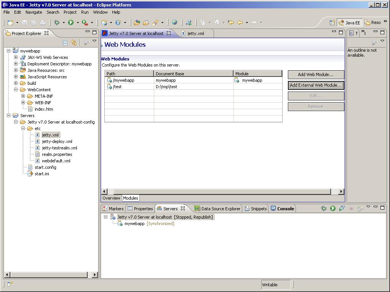Expand the WEB-INF folder
The height and width of the screenshot is (292, 390).
23,102
